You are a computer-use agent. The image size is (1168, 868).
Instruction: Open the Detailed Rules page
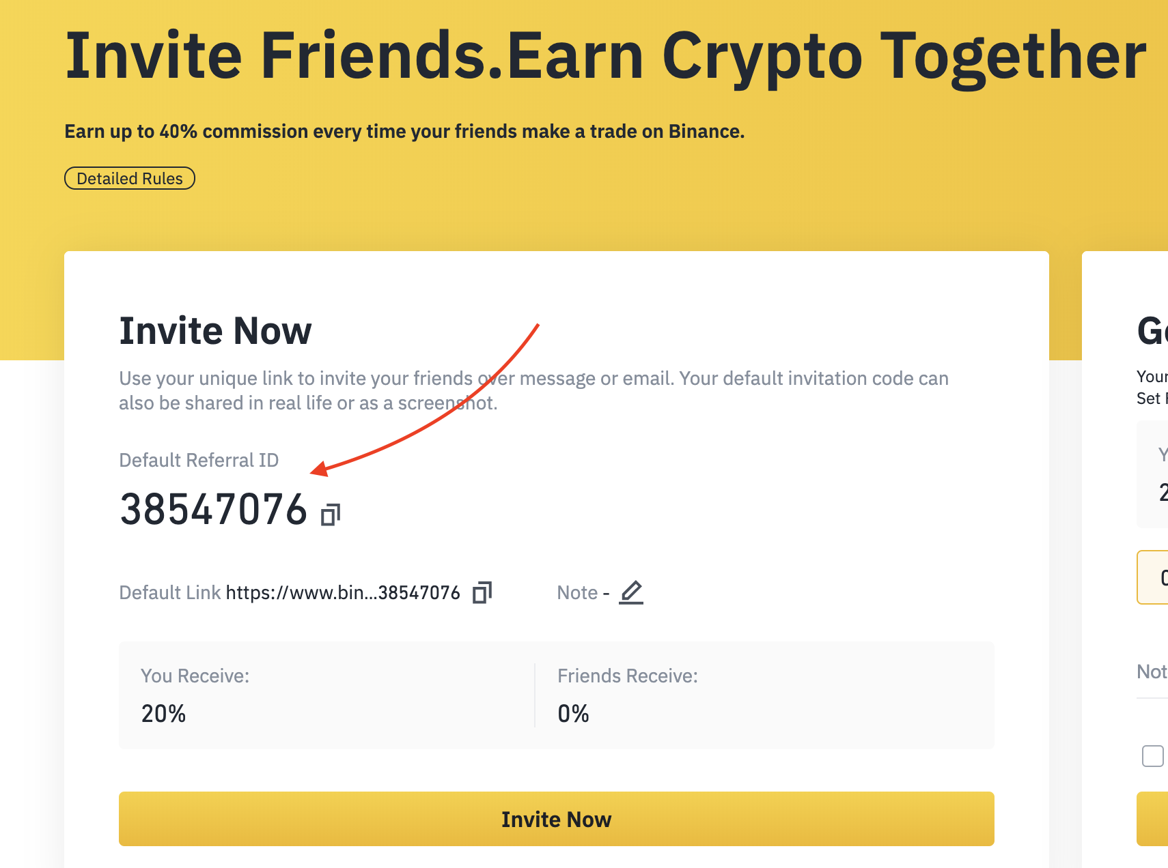130,178
